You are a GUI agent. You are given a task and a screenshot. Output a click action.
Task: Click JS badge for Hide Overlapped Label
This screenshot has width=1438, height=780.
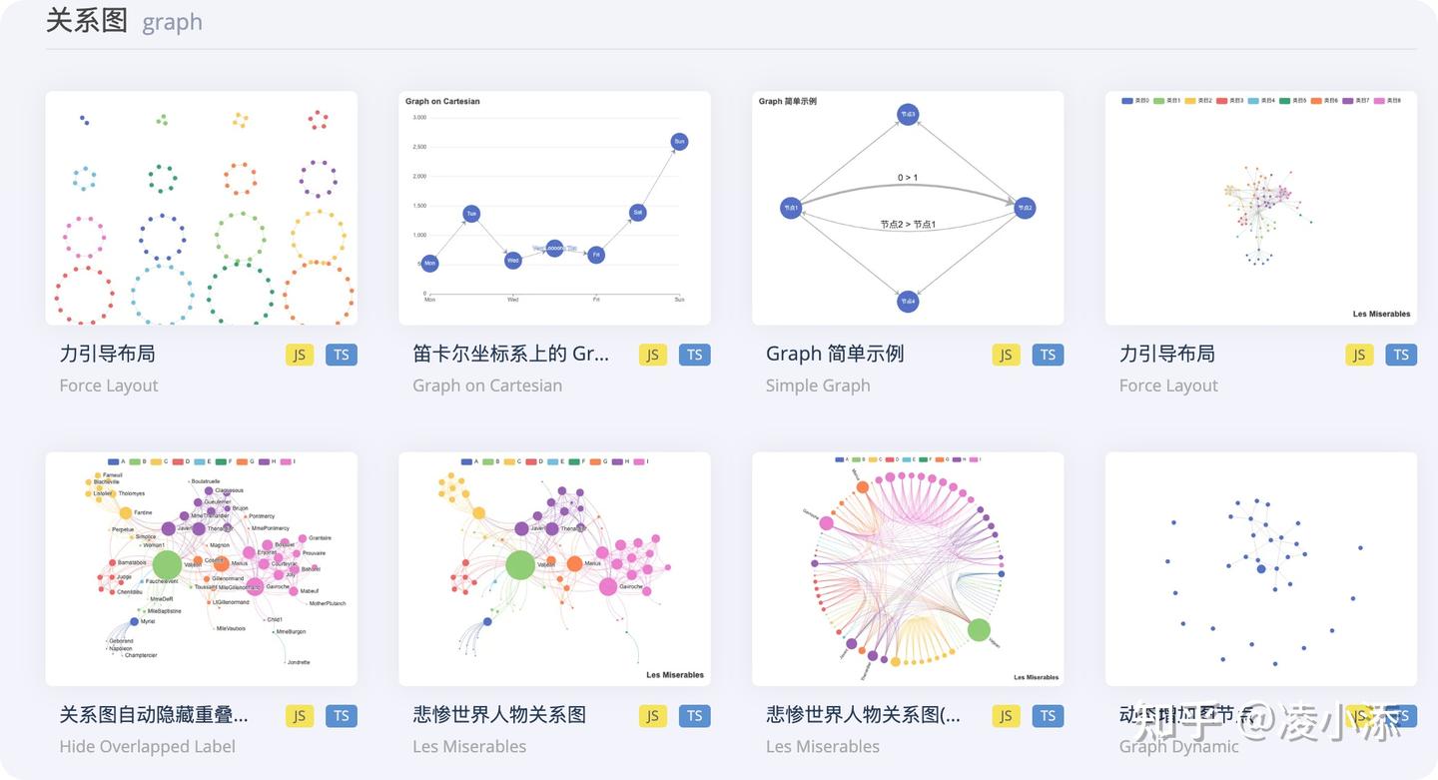[x=300, y=716]
